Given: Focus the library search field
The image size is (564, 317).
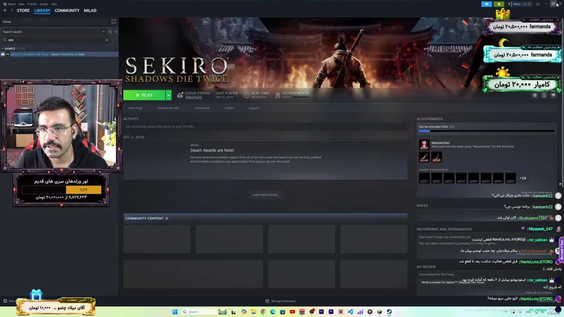Looking at the screenshot, I should [x=56, y=40].
